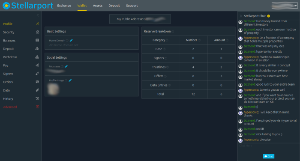Select the Wallet tab

82,6
